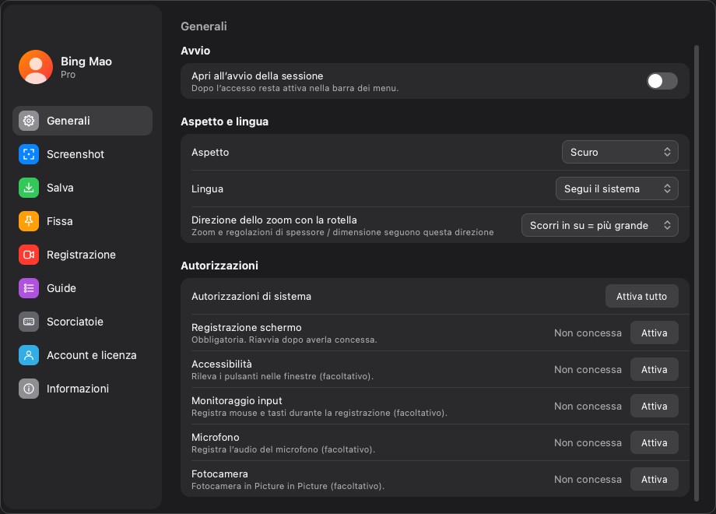Open the Guide section label
The width and height of the screenshot is (716, 514).
(61, 288)
